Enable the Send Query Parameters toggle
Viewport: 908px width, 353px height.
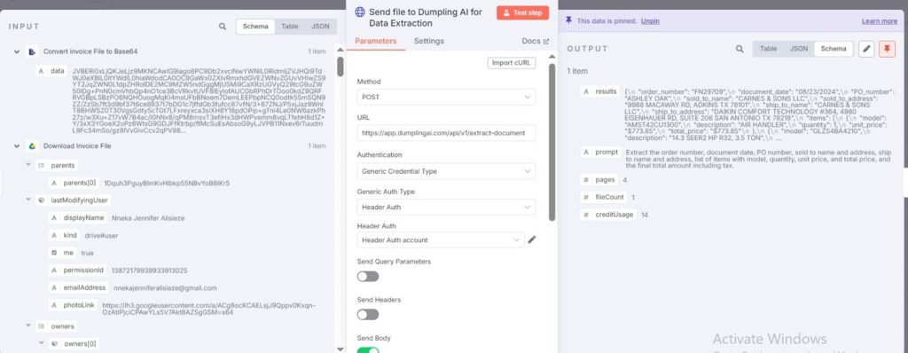pyautogui.click(x=368, y=277)
